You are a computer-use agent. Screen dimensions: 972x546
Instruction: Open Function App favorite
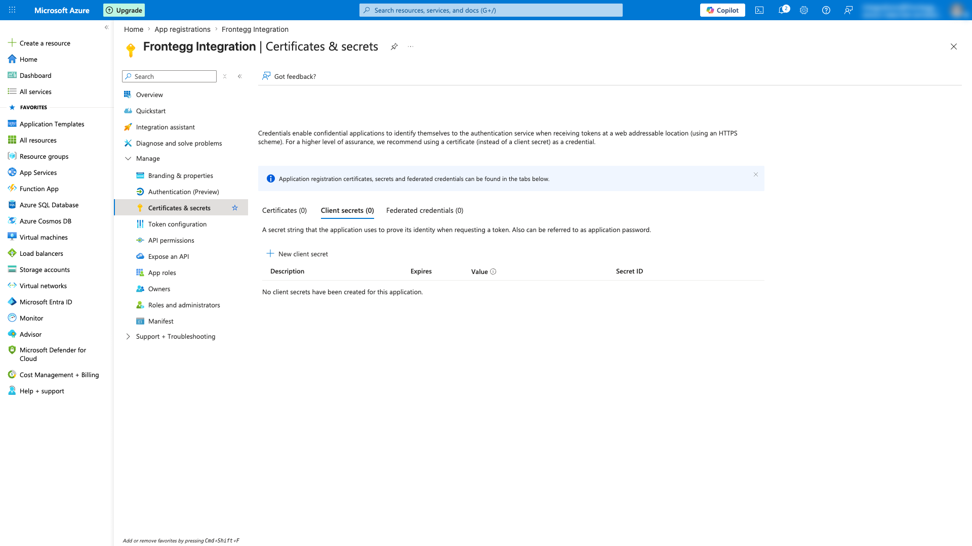(39, 189)
